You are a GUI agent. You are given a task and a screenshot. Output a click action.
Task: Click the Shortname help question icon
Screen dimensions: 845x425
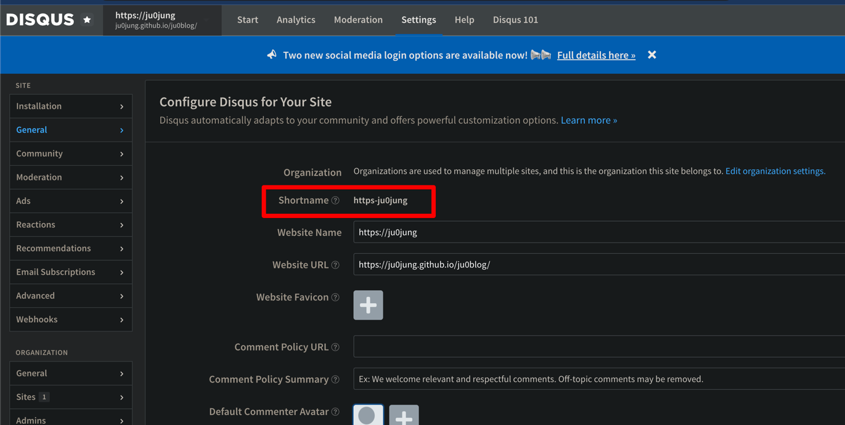pos(335,200)
